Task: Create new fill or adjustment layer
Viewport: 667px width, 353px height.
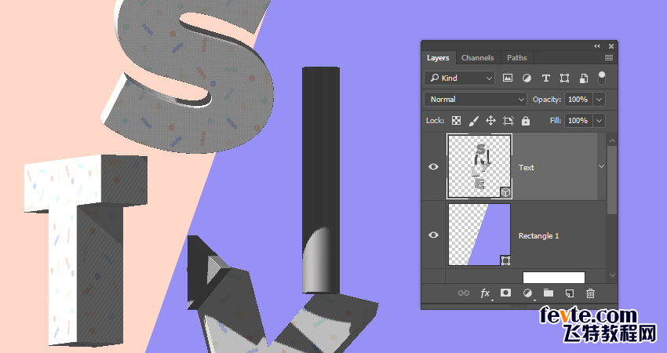Action: pyautogui.click(x=527, y=293)
